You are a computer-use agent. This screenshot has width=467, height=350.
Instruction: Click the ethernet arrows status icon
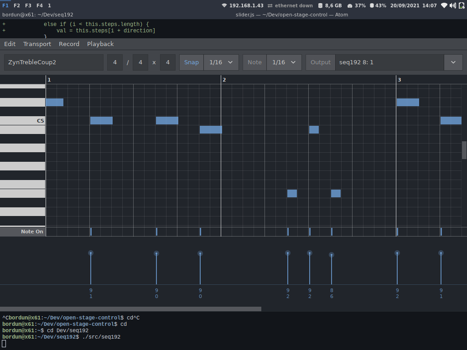click(270, 5)
